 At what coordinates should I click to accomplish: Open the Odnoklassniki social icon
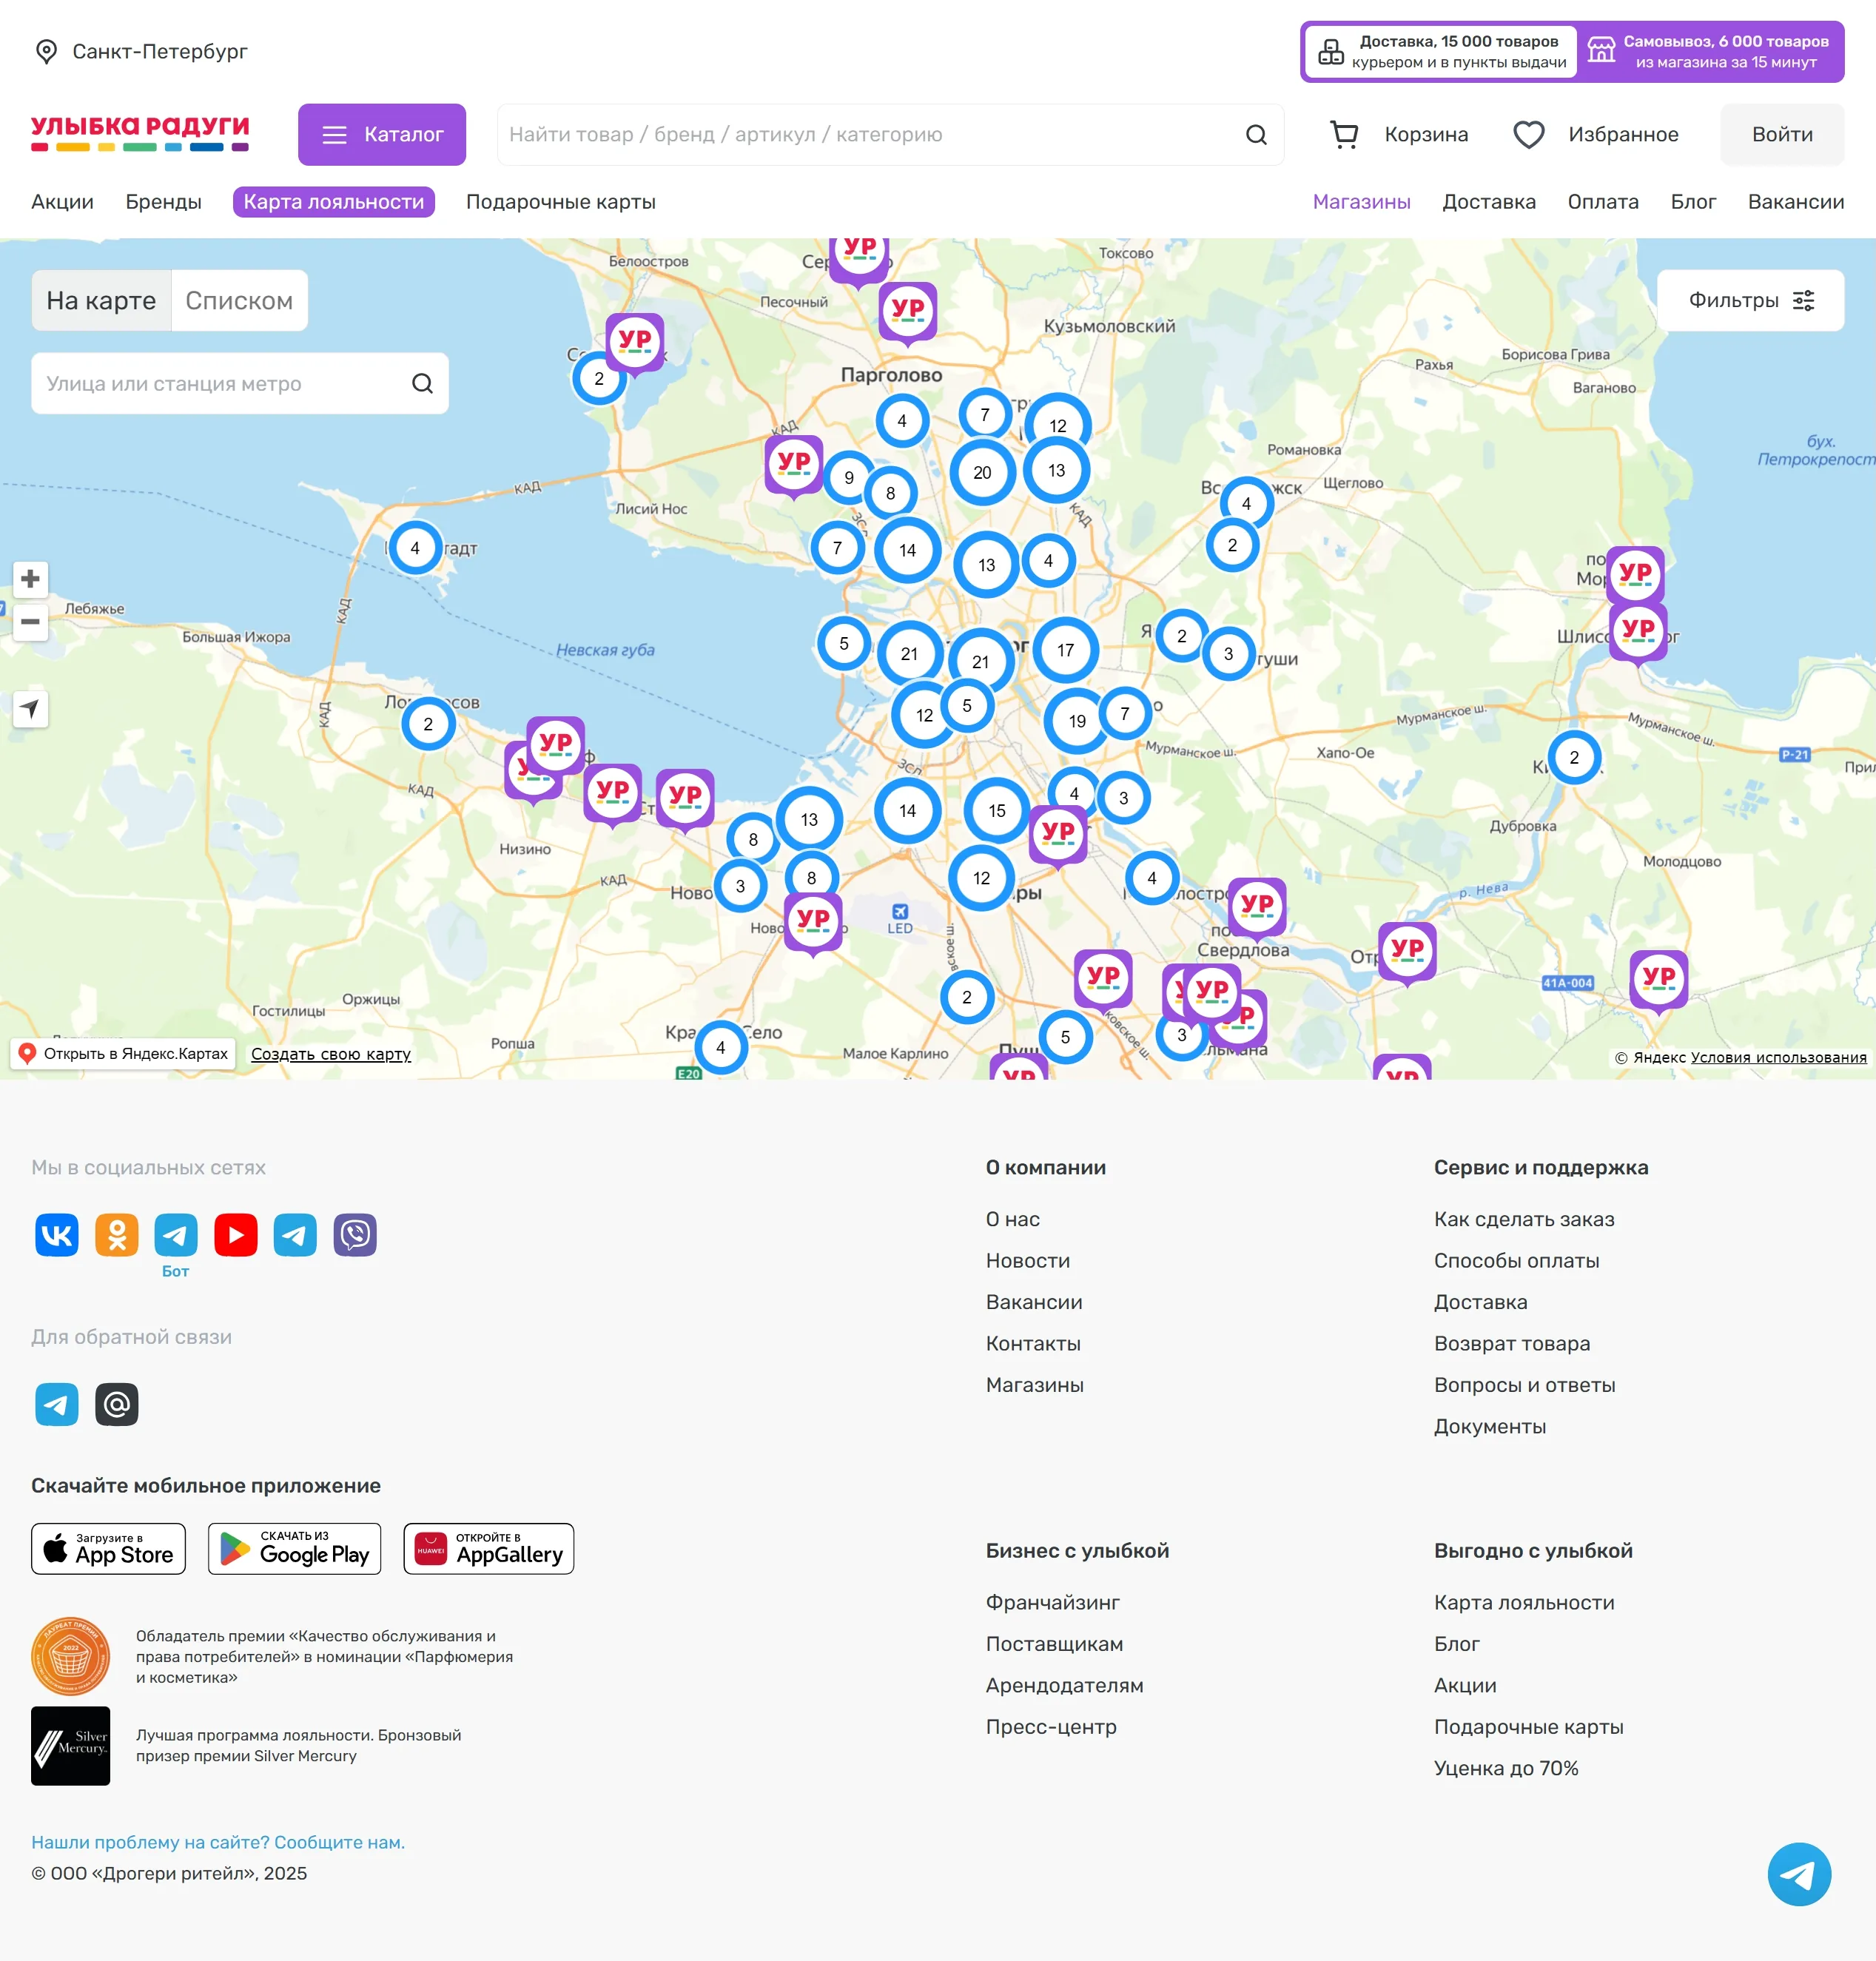point(116,1235)
